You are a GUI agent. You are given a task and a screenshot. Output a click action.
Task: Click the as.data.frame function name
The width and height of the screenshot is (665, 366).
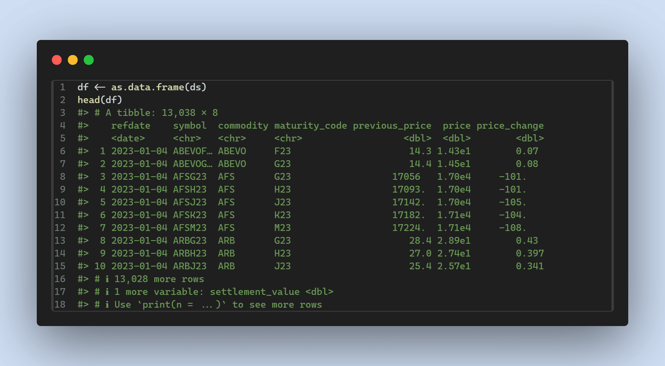coord(147,87)
